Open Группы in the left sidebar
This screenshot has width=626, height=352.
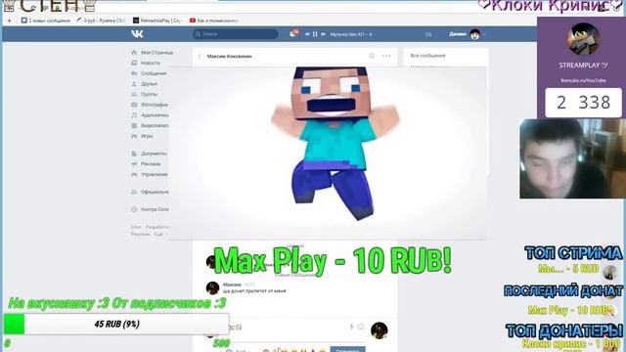point(144,94)
